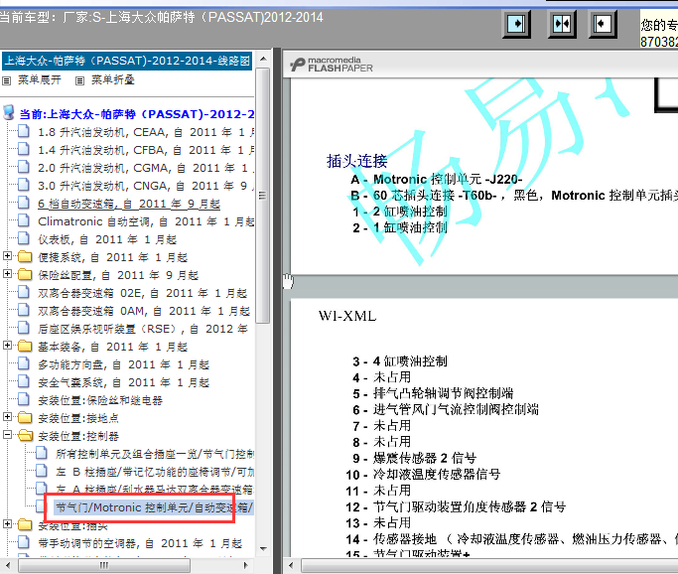This screenshot has width=678, height=574.
Task: Click the Macromedia FlashPaper logo
Action: pos(332,65)
